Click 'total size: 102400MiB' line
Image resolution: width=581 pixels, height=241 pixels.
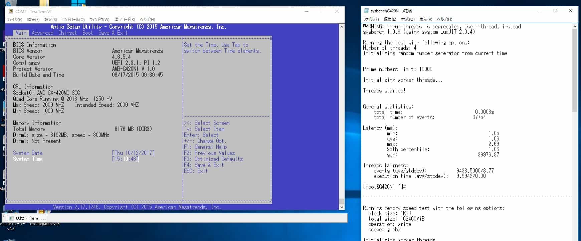point(396,219)
